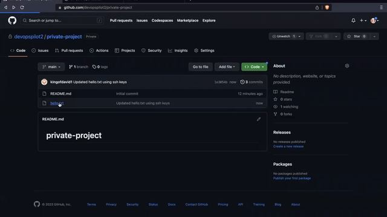The width and height of the screenshot is (387, 217).
Task: Open the README.md file
Action: (60, 94)
